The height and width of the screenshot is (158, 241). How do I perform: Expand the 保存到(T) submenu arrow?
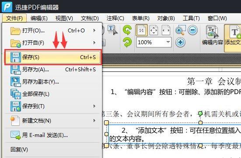tap(94, 106)
